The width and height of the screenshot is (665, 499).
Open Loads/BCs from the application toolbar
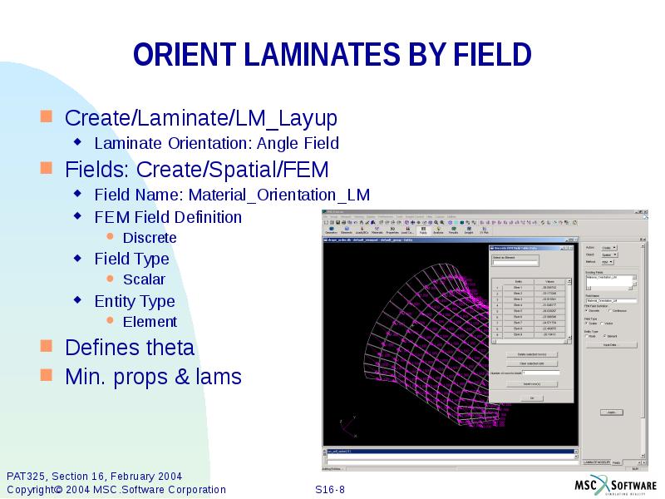point(361,230)
